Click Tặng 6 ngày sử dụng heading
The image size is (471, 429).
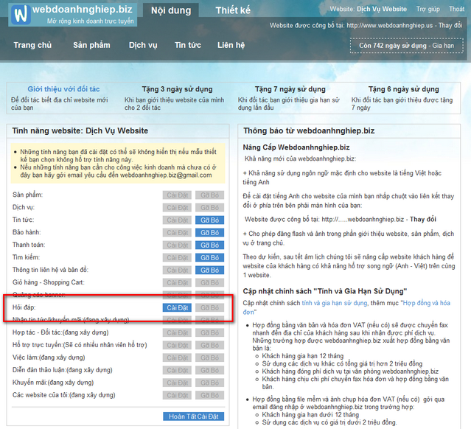pyautogui.click(x=404, y=89)
